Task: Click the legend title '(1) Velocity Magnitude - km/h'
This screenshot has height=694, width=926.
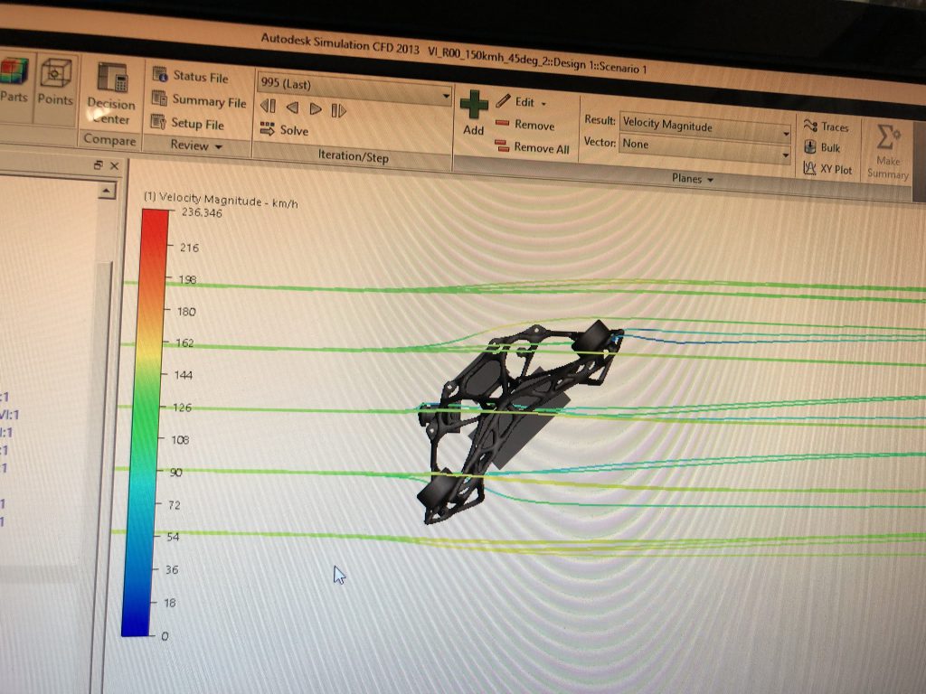Action: coord(221,200)
